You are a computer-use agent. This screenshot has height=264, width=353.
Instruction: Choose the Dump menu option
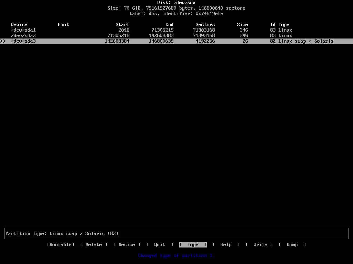coord(292,244)
